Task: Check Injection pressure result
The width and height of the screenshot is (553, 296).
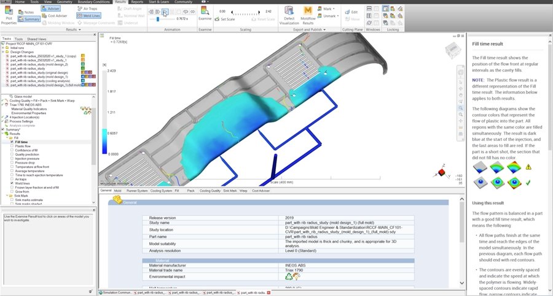Action: click(x=12, y=159)
